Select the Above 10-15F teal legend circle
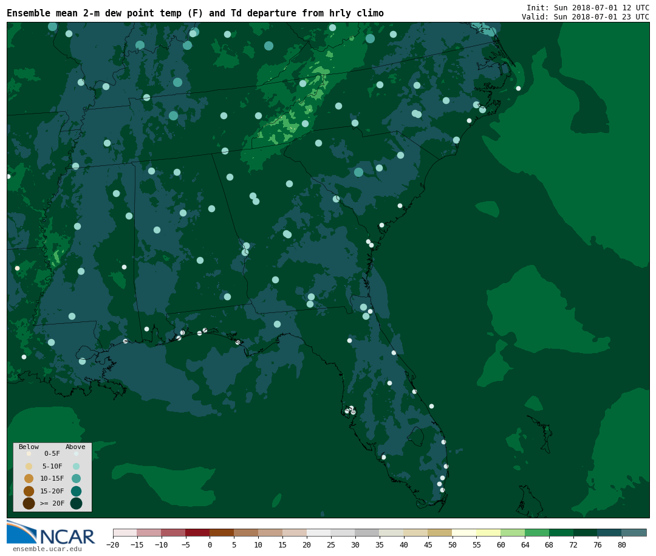This screenshot has height=556, width=656. point(76,478)
